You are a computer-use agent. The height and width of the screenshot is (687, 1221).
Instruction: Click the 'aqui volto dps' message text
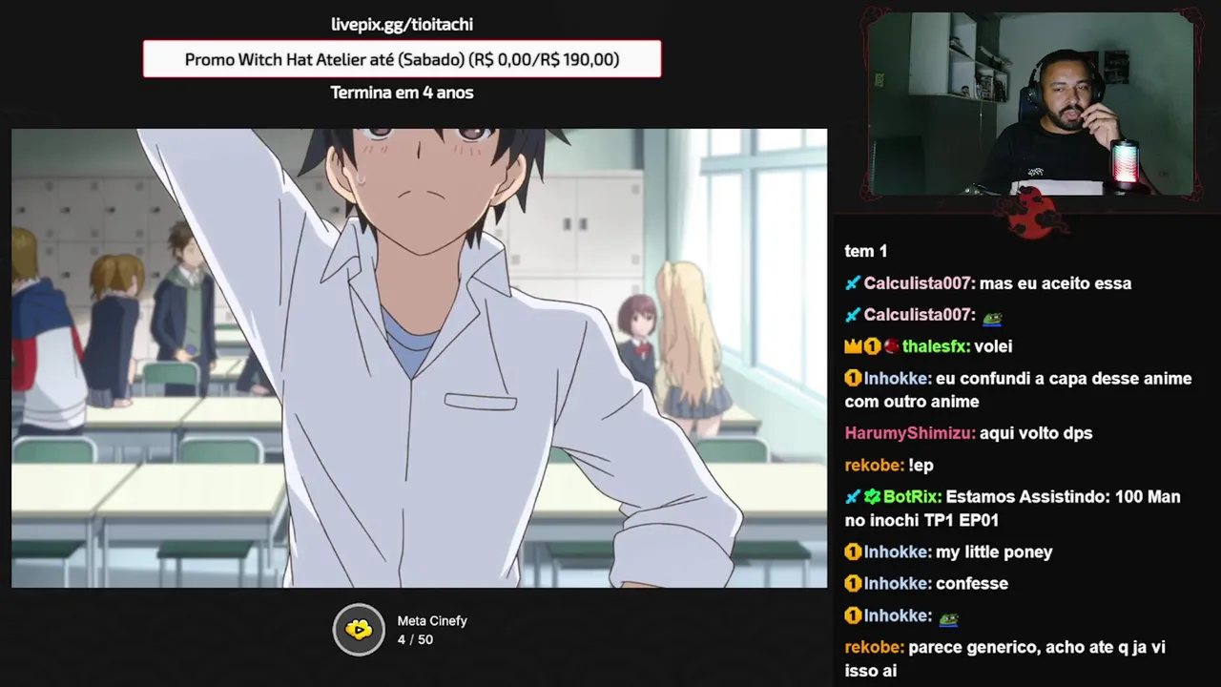click(1036, 433)
